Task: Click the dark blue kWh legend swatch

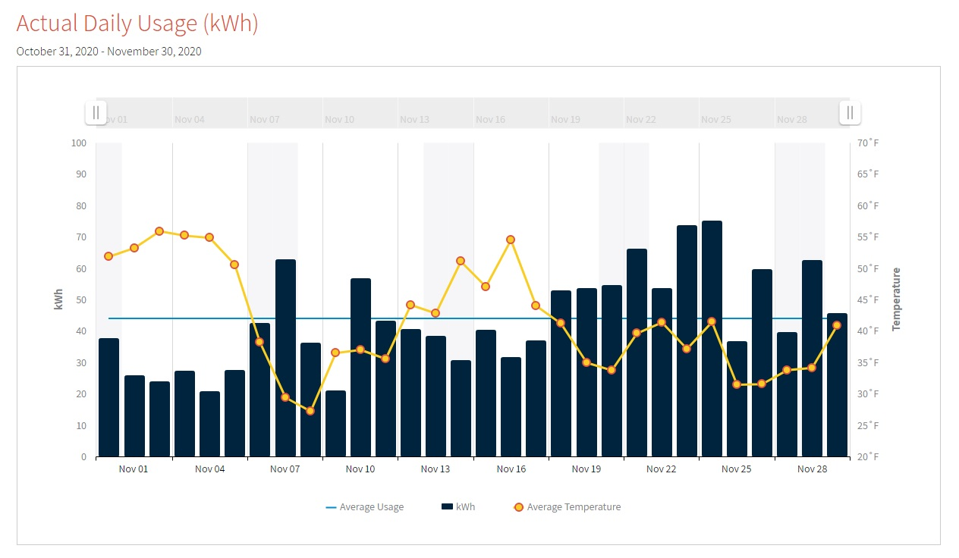Action: 447,507
